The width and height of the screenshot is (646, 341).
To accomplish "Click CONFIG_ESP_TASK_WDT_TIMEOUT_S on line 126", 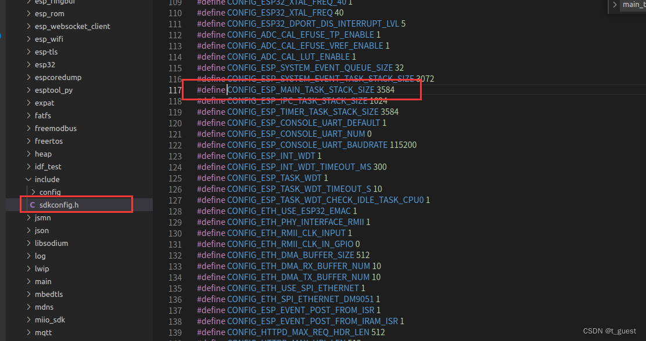I will point(299,189).
